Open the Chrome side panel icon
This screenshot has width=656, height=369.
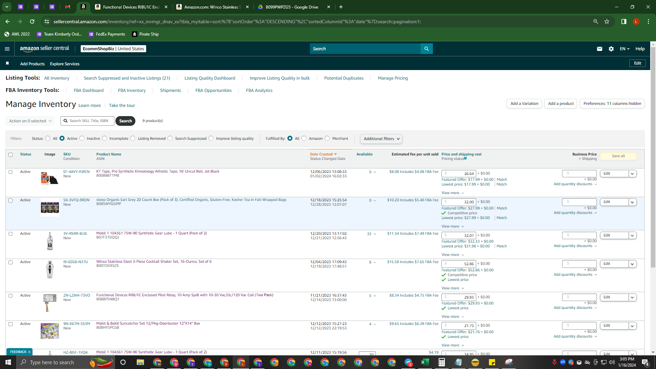pyautogui.click(x=624, y=22)
